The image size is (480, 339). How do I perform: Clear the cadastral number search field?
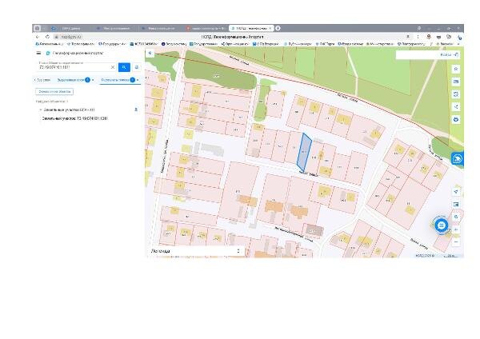[113, 67]
